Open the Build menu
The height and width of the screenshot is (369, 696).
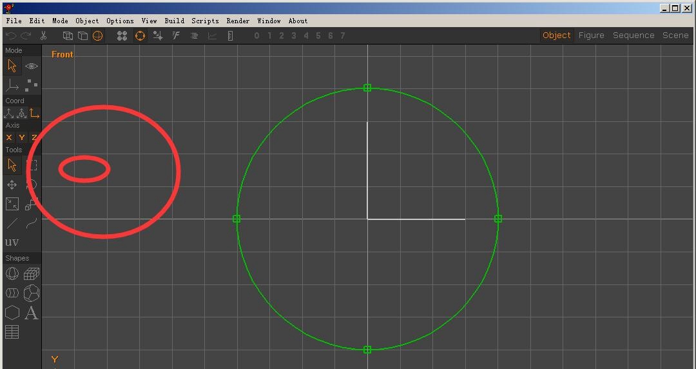tap(175, 21)
